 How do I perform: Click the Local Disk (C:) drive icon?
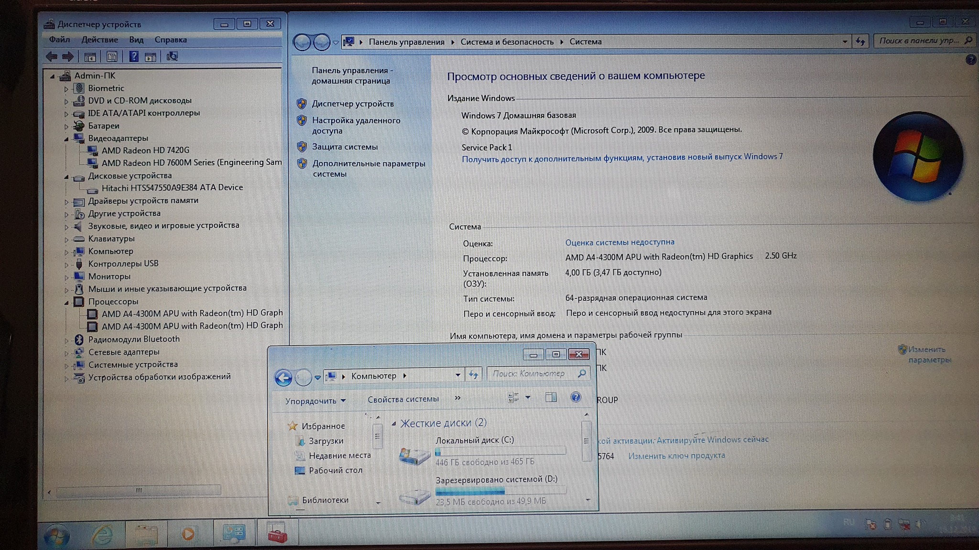click(x=414, y=456)
